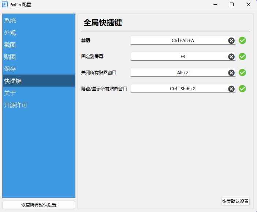Select the 保存 sidebar item
Viewport: 257px width, 212px height.
[x=39, y=69]
